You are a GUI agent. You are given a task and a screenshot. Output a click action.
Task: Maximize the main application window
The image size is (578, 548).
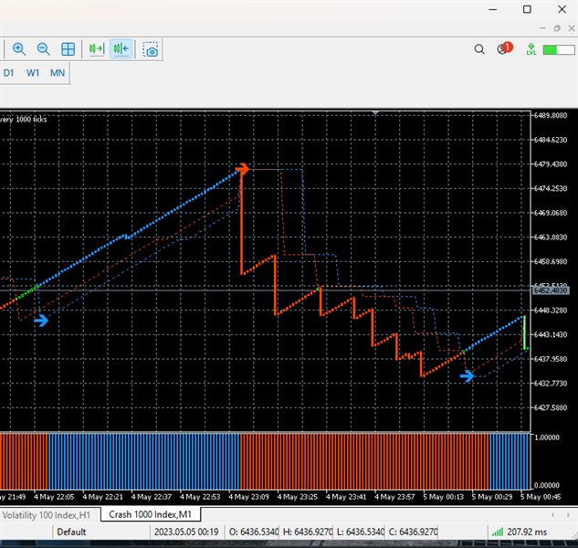tap(527, 9)
